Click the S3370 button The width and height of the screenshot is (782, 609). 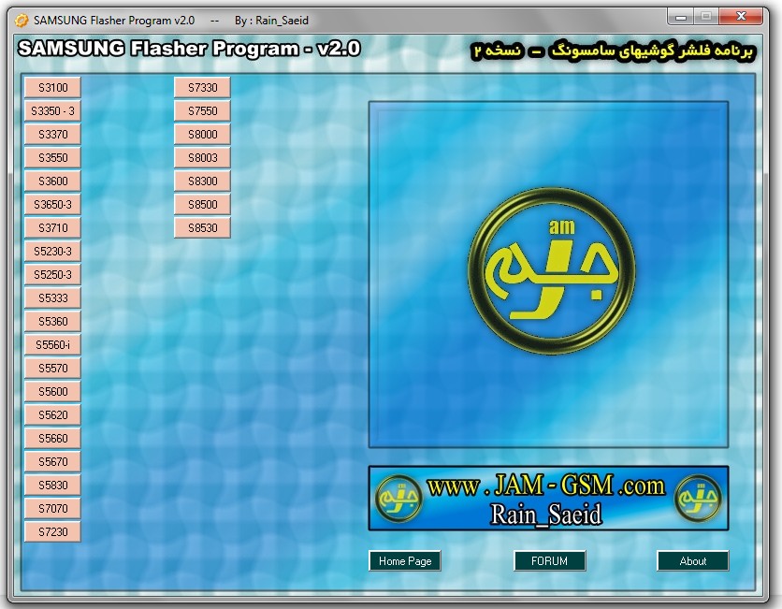[53, 135]
